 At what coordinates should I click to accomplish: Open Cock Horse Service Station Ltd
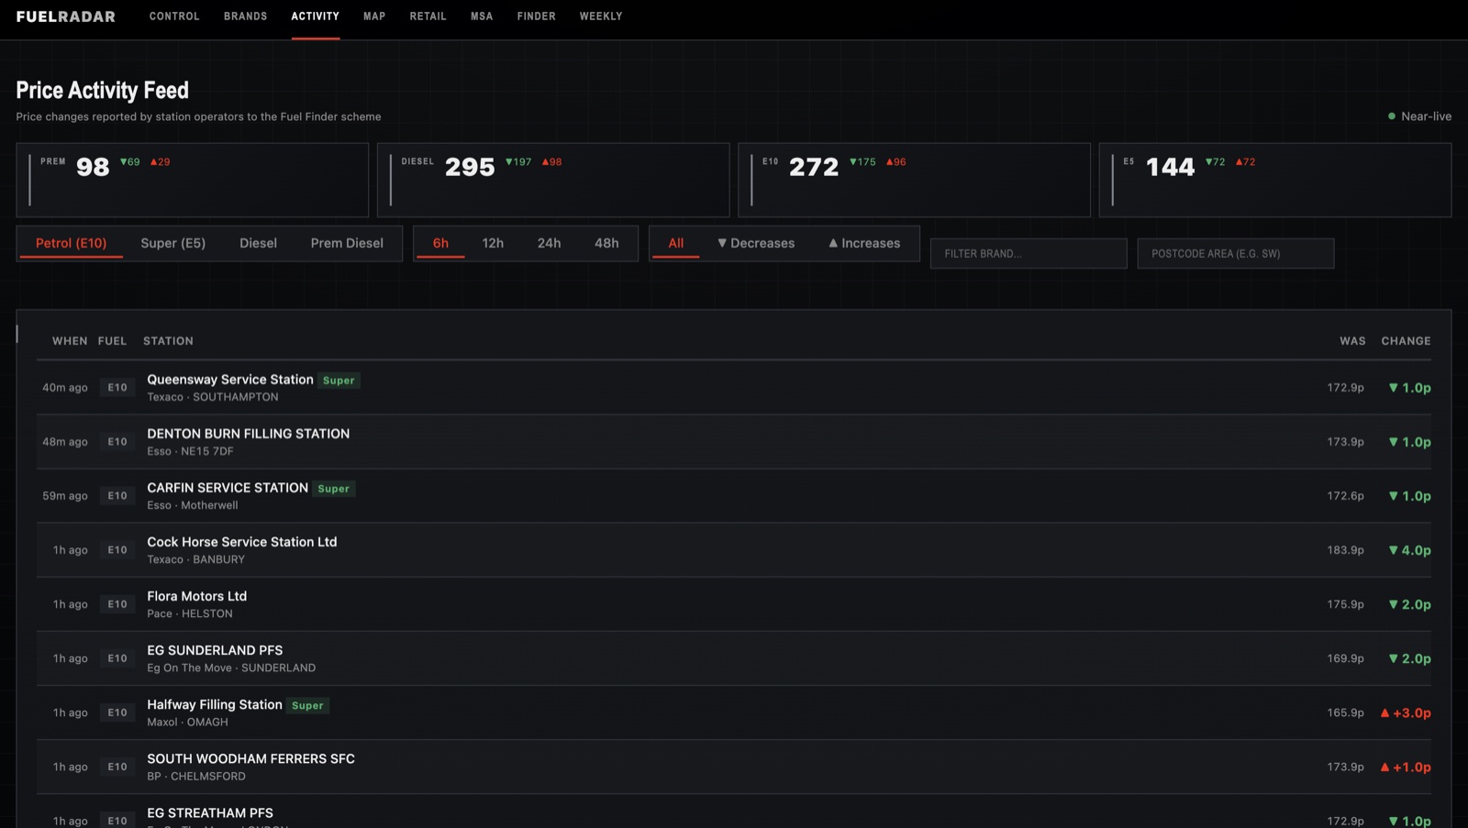[734, 550]
